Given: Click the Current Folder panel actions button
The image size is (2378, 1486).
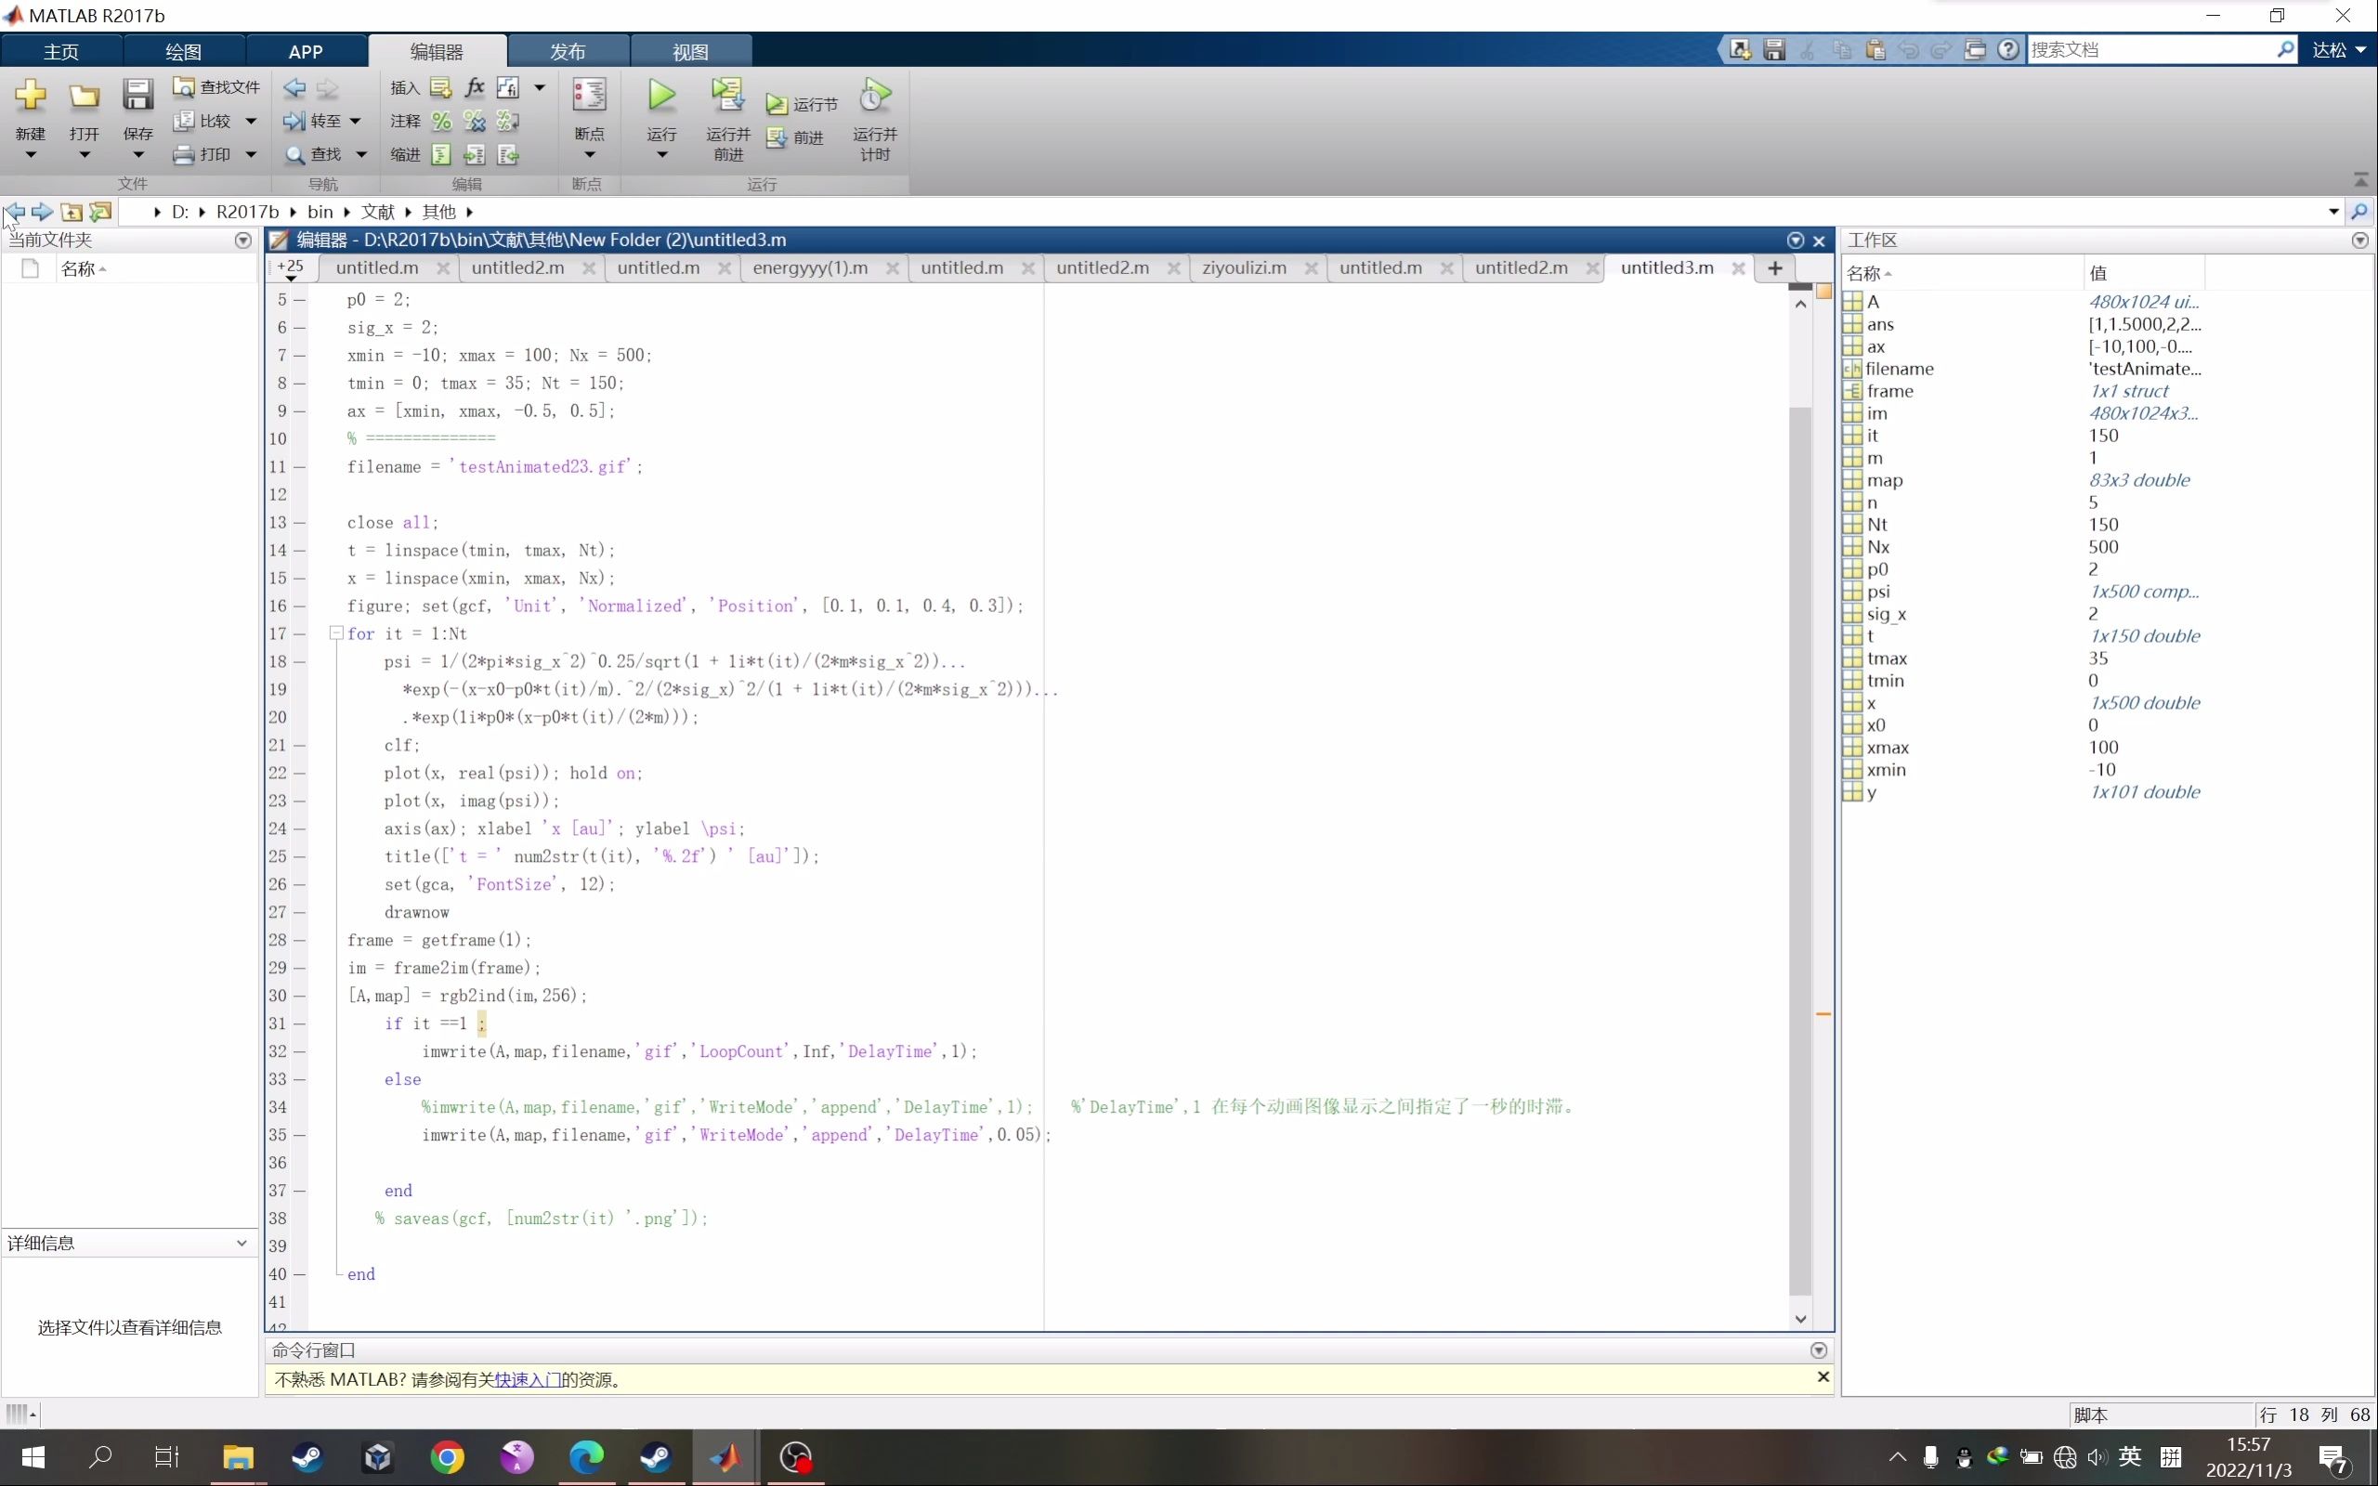Looking at the screenshot, I should [x=242, y=241].
